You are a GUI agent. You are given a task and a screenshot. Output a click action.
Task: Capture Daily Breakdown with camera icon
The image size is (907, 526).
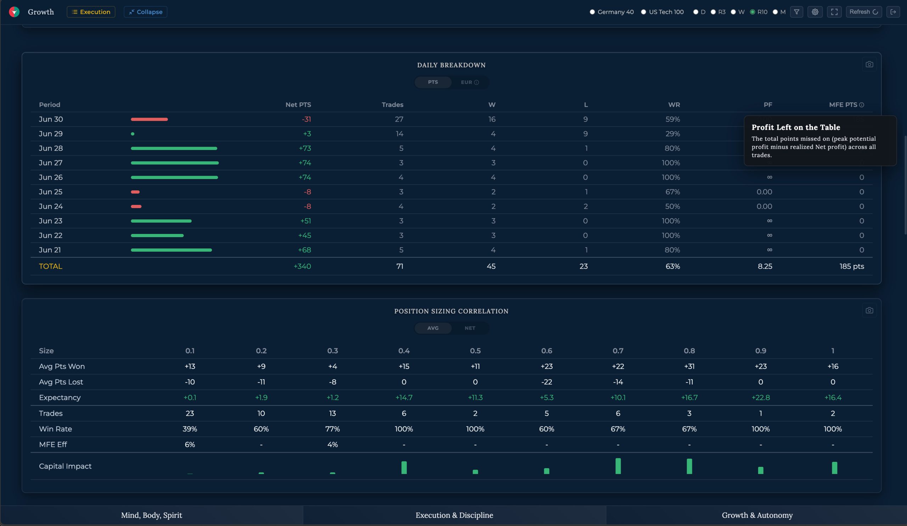(x=869, y=65)
